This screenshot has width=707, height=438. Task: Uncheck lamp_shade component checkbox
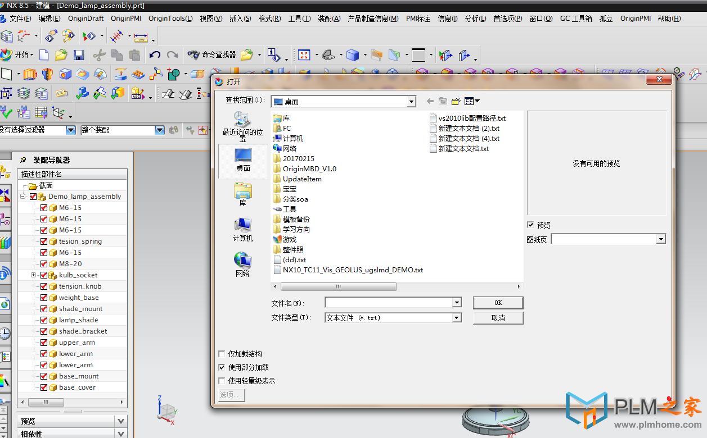[x=44, y=320]
